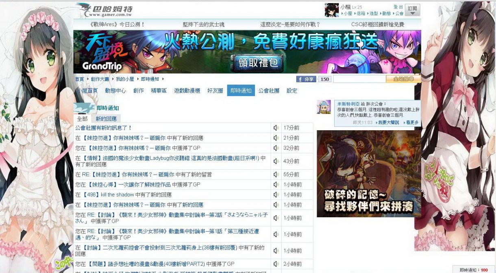
Task: Click speaker icon in the 55分前 row
Action: coord(276,175)
